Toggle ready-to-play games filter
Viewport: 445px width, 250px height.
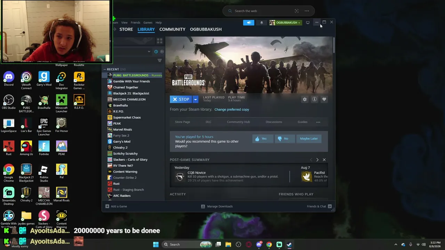coord(162,51)
